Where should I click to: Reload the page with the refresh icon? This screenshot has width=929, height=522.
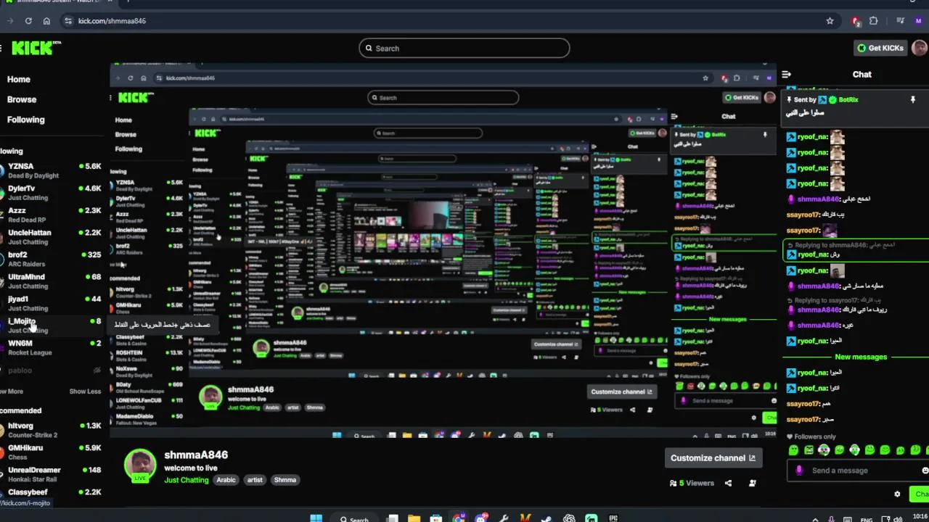coord(28,21)
